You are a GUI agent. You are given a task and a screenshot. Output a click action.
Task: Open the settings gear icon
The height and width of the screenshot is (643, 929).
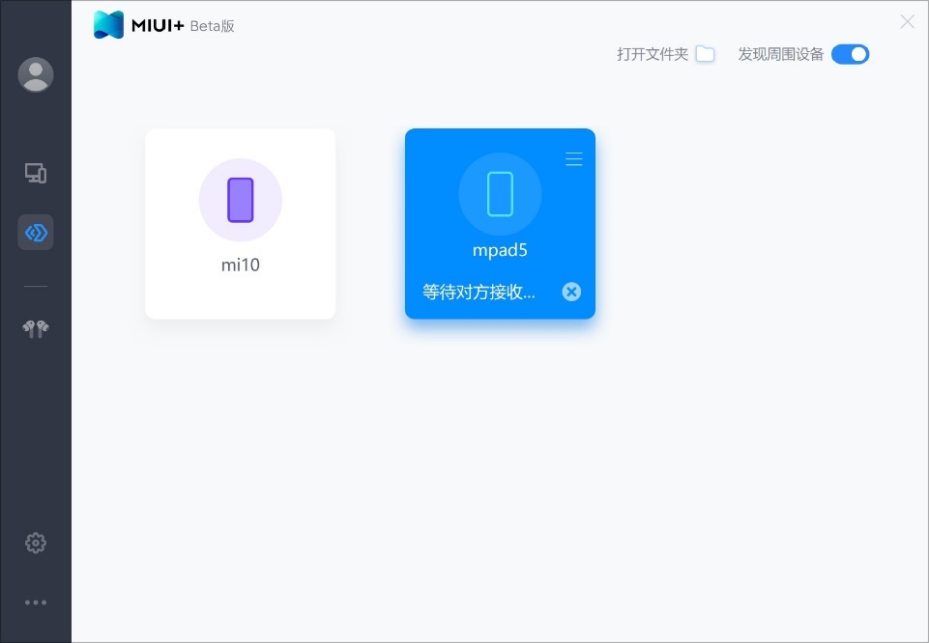(36, 543)
